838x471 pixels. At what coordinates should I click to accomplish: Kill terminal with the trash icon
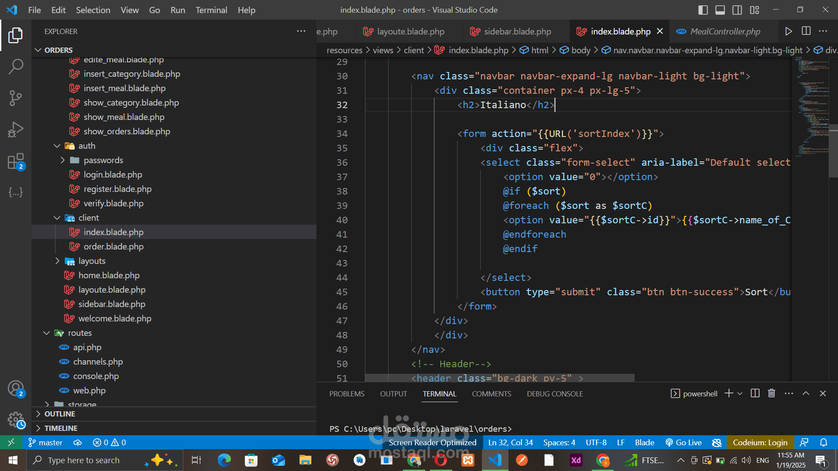[772, 393]
